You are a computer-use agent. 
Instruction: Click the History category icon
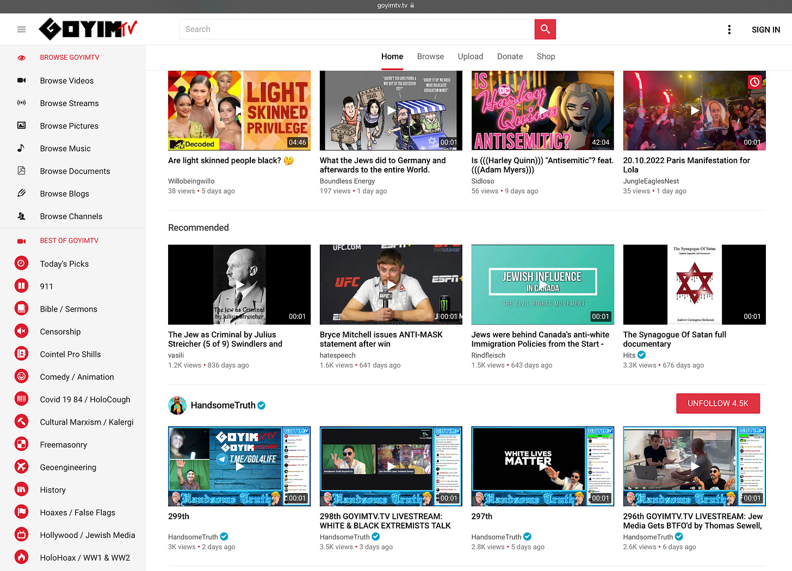tap(21, 489)
